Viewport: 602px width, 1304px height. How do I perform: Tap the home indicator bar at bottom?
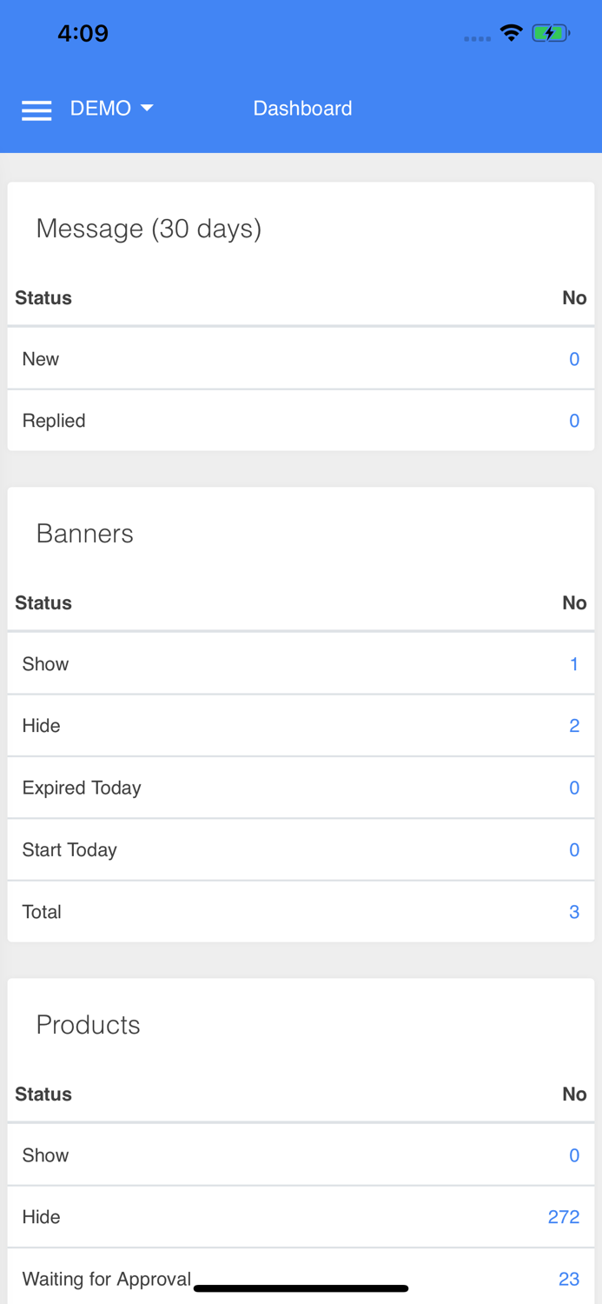301,1287
